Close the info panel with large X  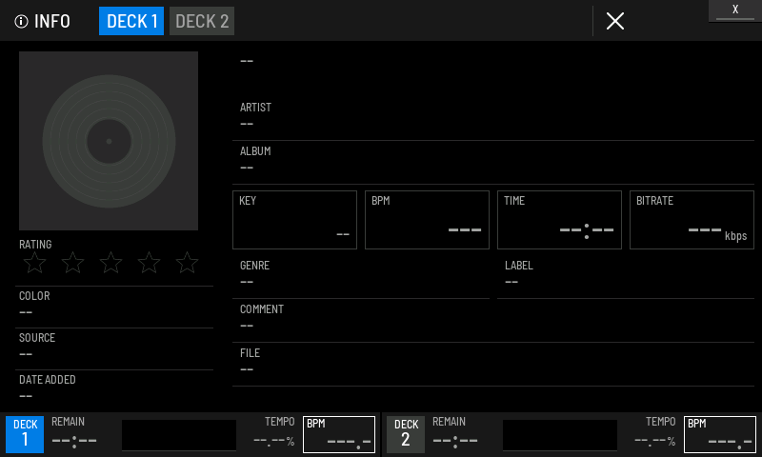click(x=615, y=21)
